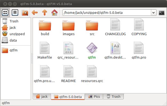167x106 pixels.
Task: Switch to the Pics tab
Action: (x=94, y=96)
